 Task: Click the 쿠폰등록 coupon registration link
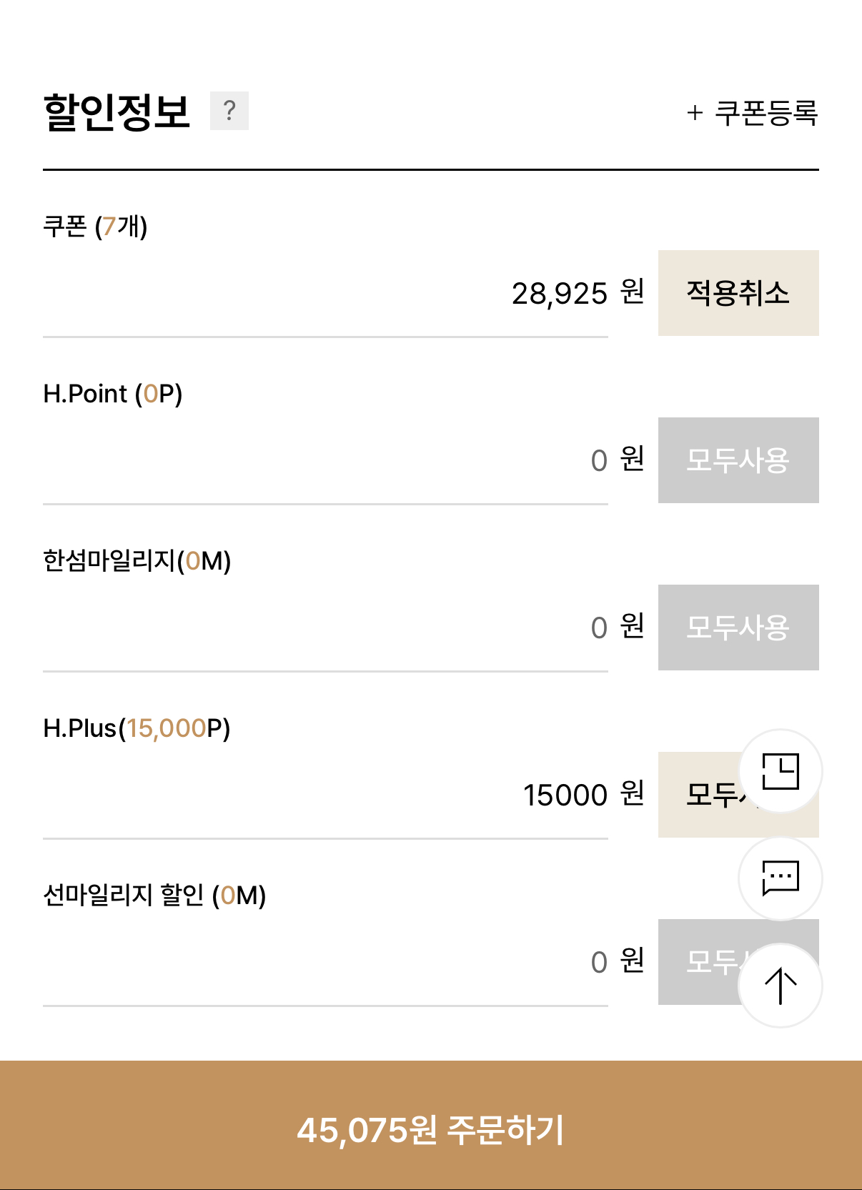pos(753,112)
